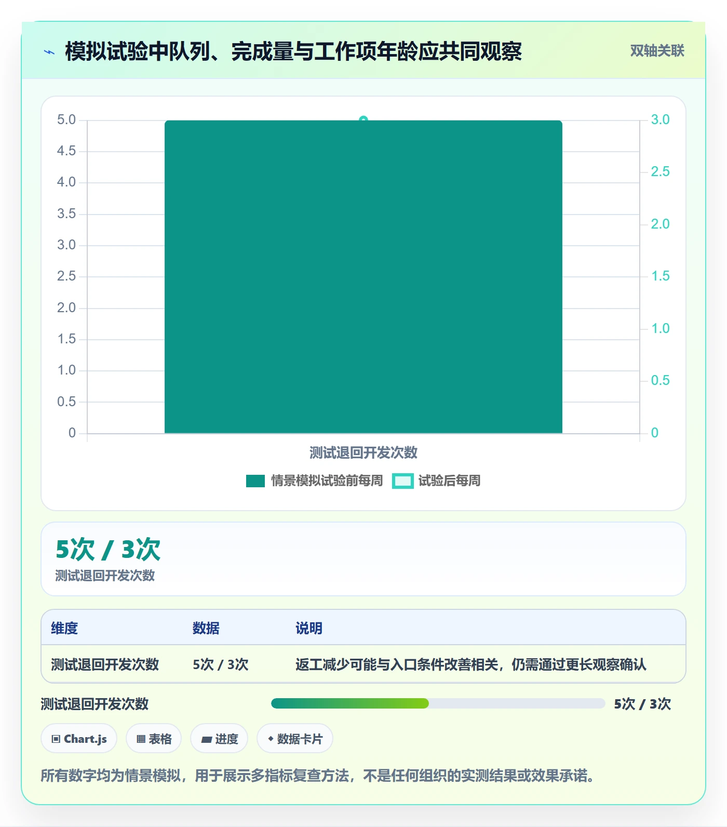
Task: Click the bar icon in the 进度 chip
Action: pos(207,740)
